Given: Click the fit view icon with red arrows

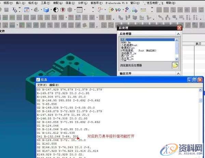Looking at the screenshot, I should 26,10.
